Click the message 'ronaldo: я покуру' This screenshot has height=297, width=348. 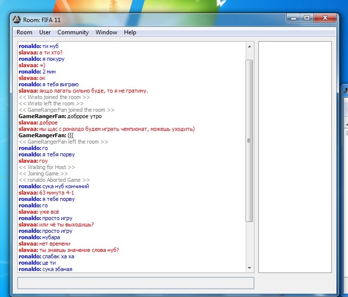coord(42,59)
